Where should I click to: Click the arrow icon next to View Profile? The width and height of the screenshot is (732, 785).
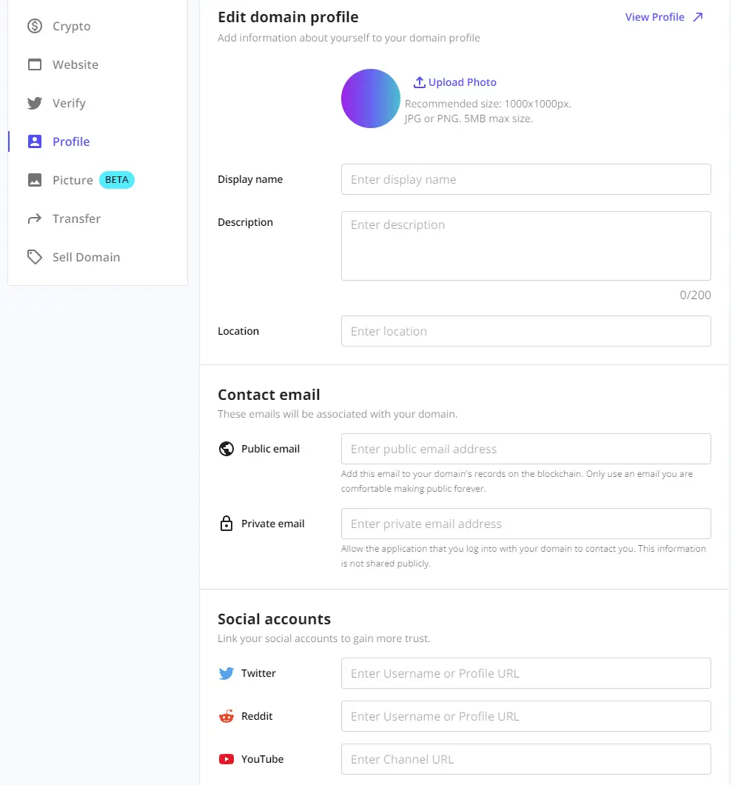[698, 17]
